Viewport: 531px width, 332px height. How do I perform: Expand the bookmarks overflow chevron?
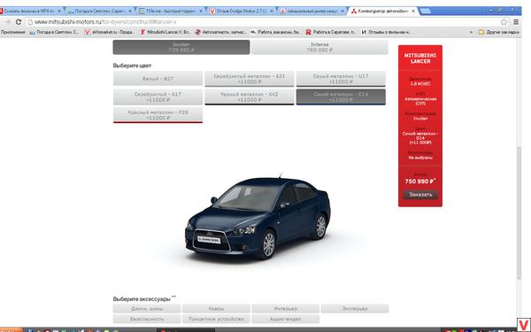point(471,32)
